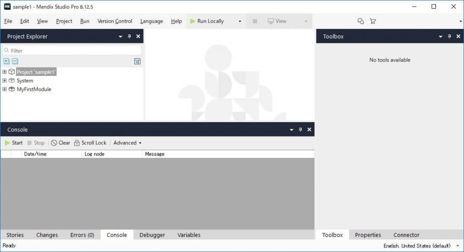Switch to the Errors (0) tab

tap(82, 235)
